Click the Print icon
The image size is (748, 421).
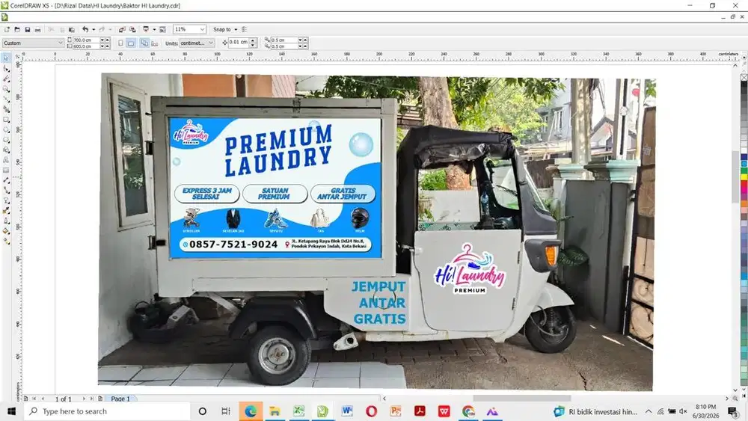point(37,30)
